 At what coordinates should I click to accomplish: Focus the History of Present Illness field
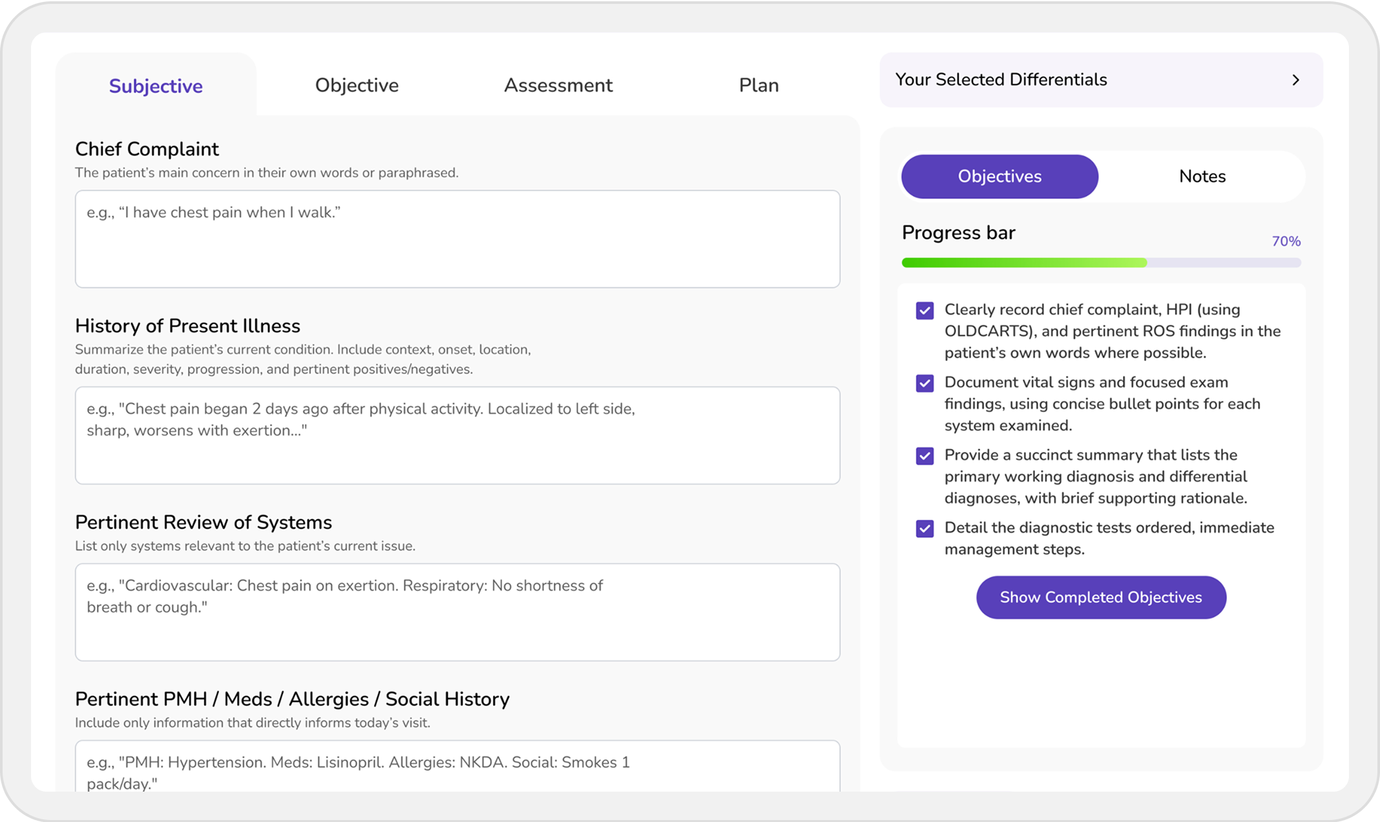coord(457,435)
